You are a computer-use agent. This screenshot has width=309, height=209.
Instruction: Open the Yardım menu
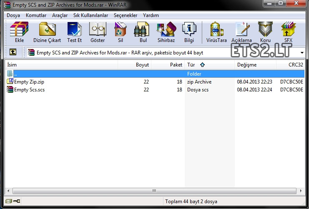click(x=151, y=15)
